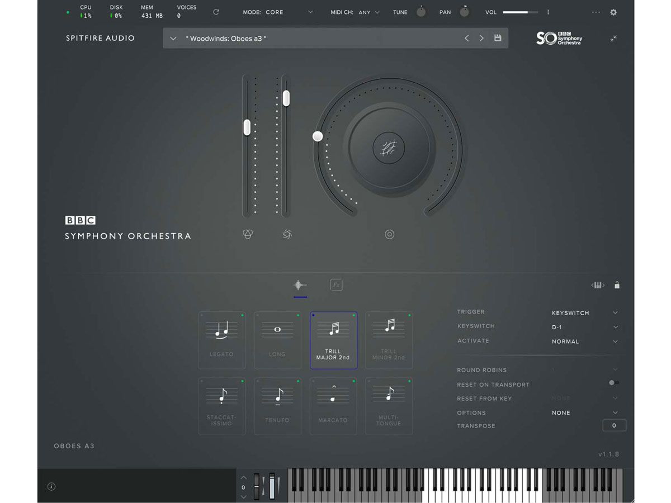Viewport: 671px width, 503px height.
Task: Select the Long articulation
Action: pyautogui.click(x=277, y=340)
